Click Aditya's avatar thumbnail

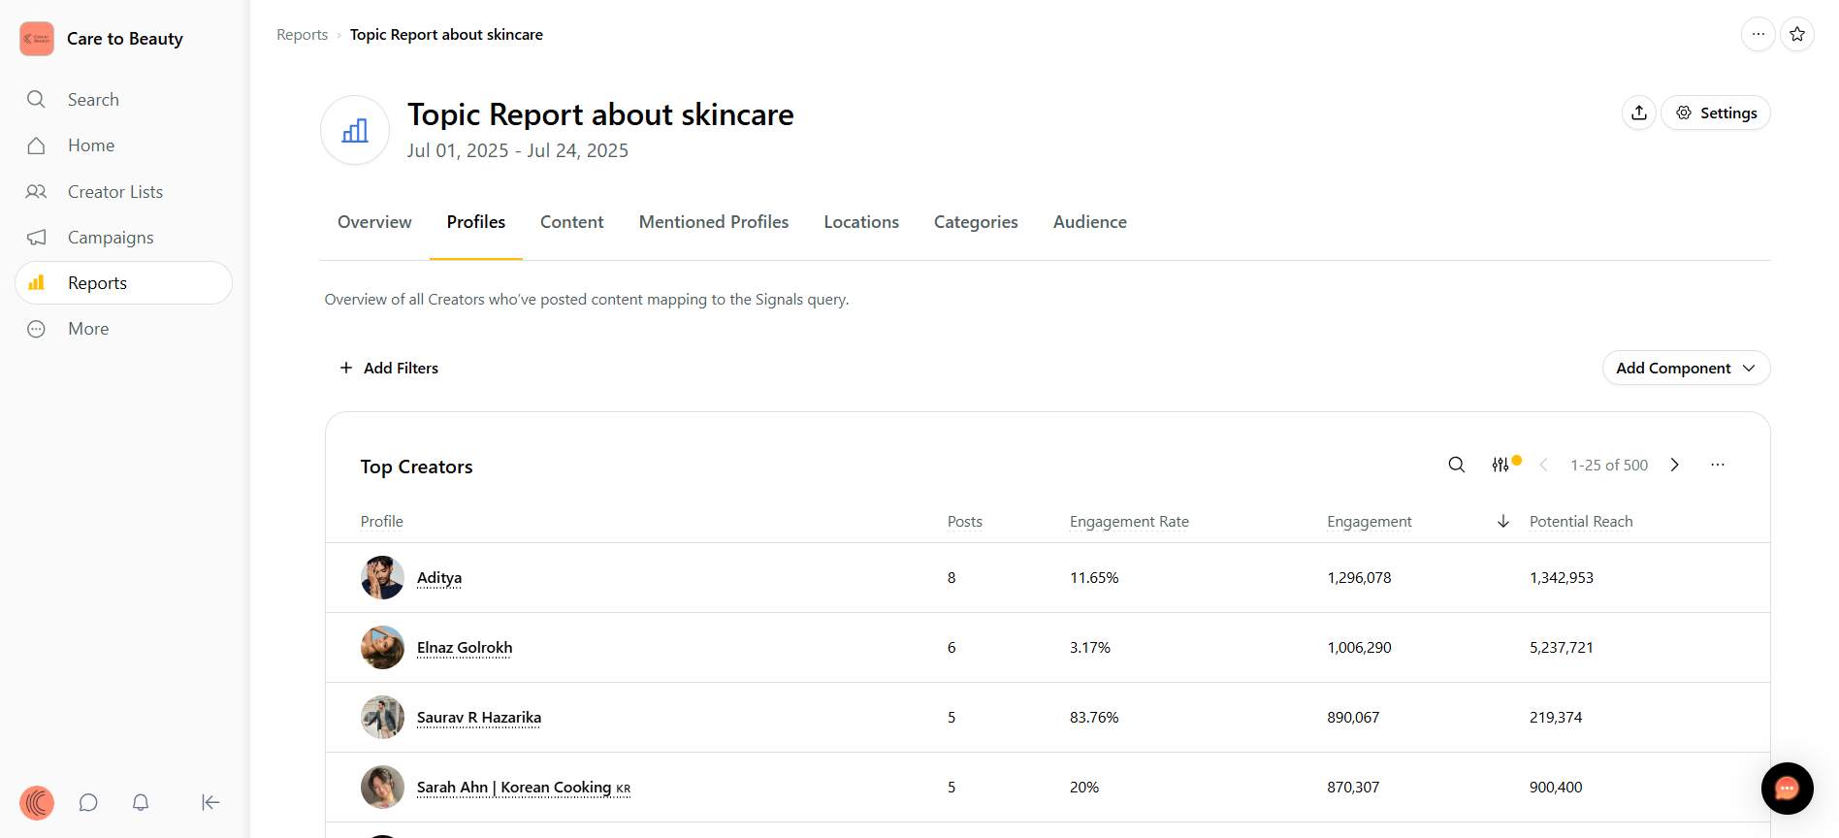pos(382,578)
